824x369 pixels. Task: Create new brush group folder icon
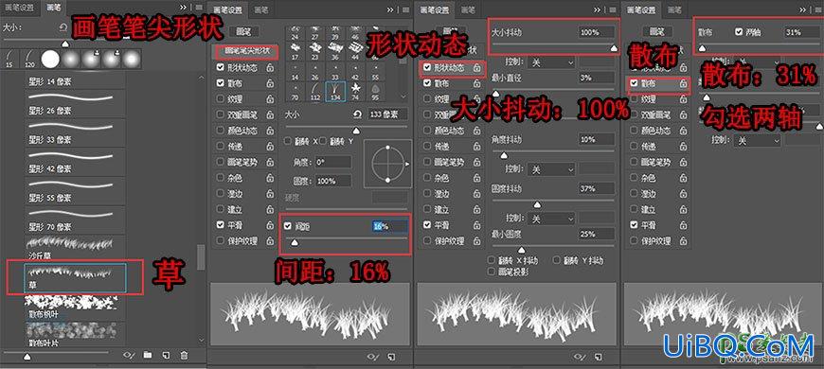[x=148, y=356]
